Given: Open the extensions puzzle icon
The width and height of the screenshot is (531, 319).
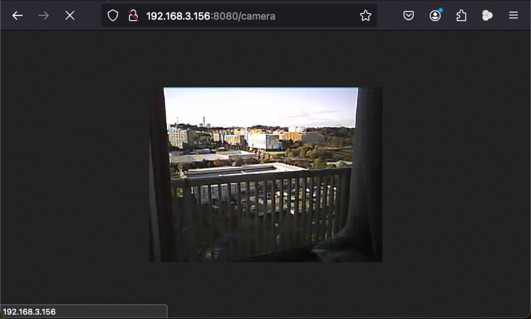Looking at the screenshot, I should tap(461, 15).
